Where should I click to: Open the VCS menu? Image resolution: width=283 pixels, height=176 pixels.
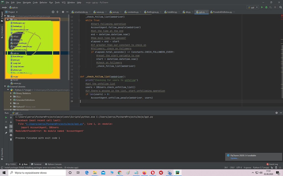coord(64,2)
